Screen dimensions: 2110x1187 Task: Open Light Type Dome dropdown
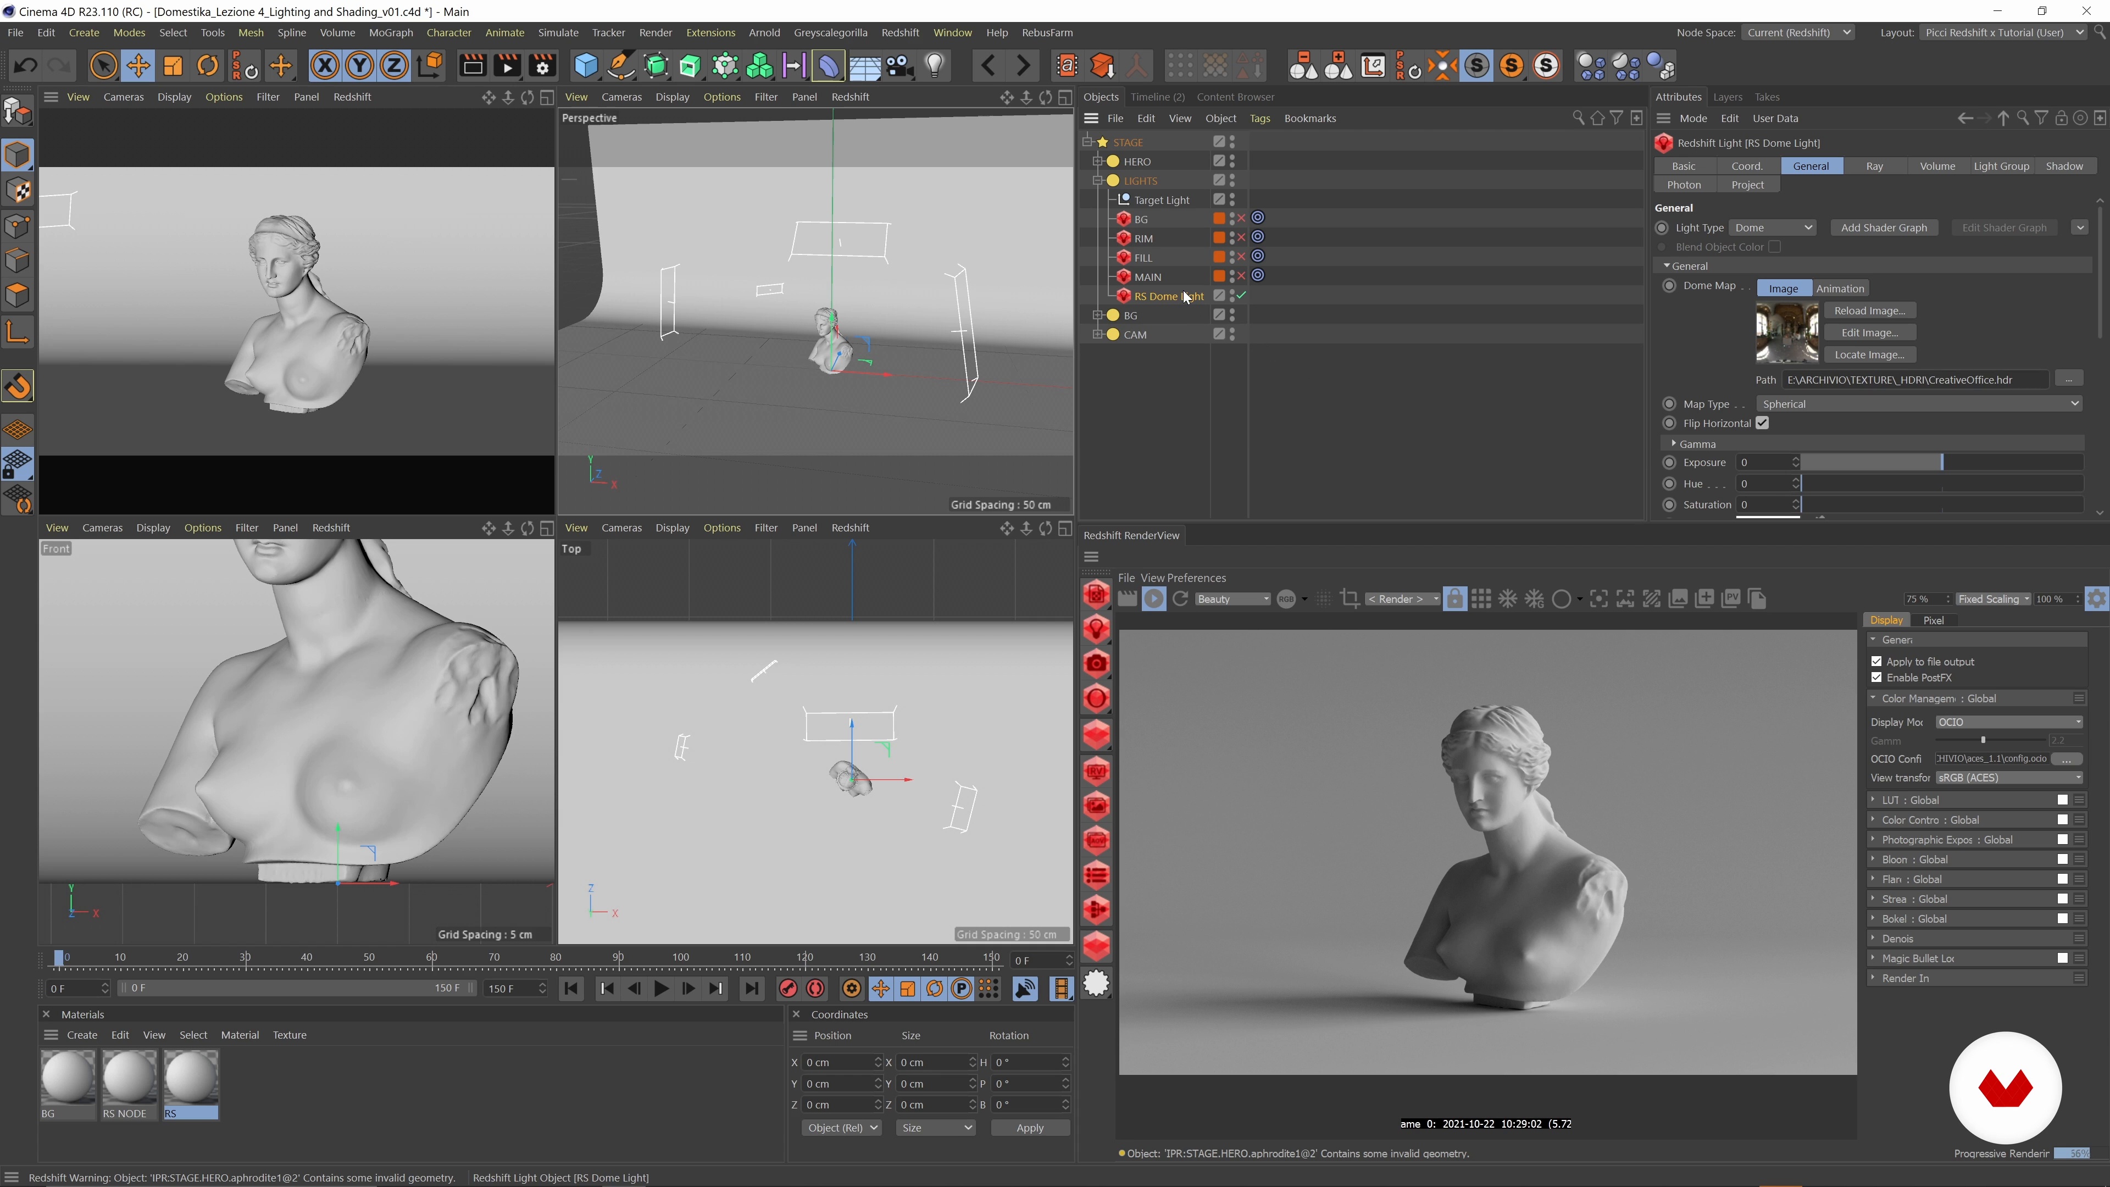click(x=1773, y=228)
